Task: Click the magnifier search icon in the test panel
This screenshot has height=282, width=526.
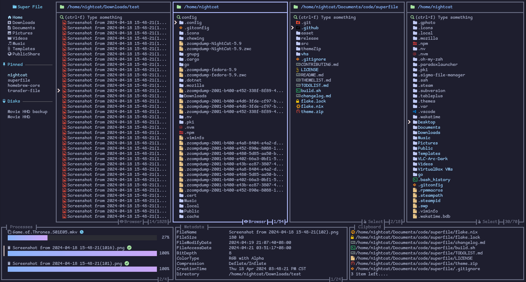Action: [61, 17]
